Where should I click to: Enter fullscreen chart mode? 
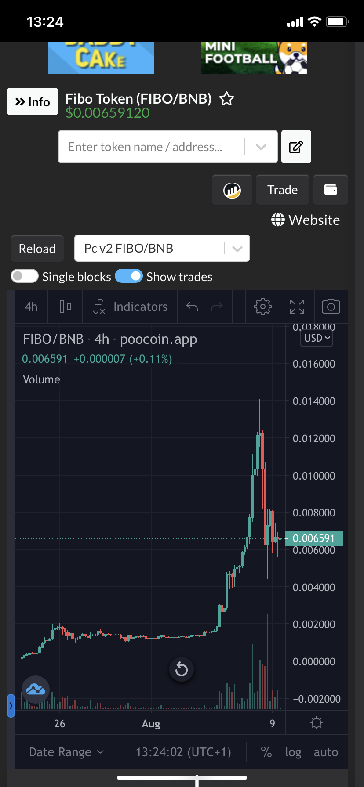pos(297,307)
